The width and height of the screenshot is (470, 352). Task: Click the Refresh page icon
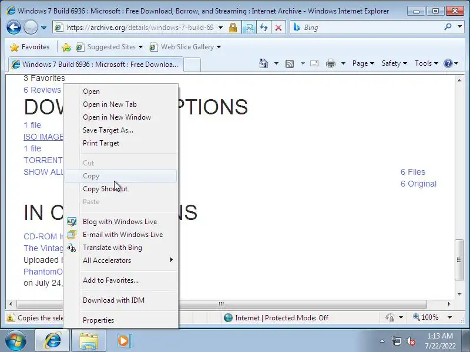tap(264, 28)
